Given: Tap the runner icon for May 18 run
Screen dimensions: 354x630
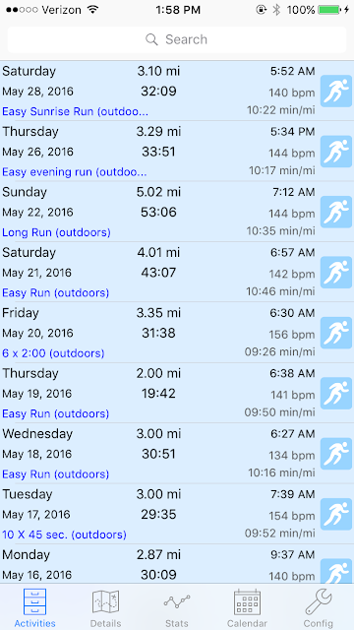Looking at the screenshot, I should point(336,454).
